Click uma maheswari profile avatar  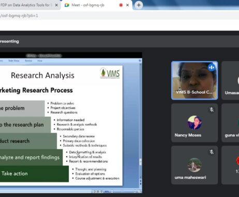click(195, 165)
